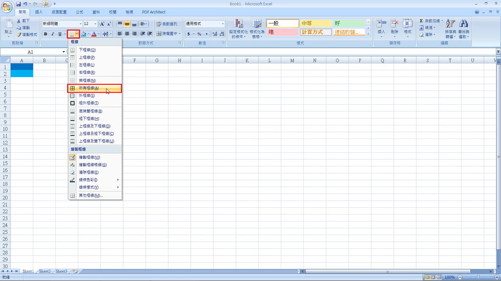The height and width of the screenshot is (281, 501).
Task: Decrease decimal places
Action: coord(222,34)
